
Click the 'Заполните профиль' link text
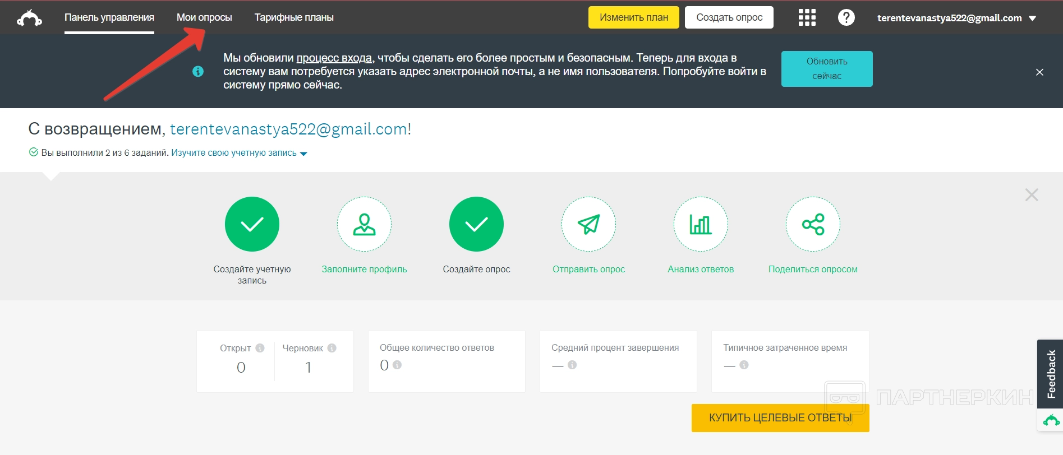(364, 269)
